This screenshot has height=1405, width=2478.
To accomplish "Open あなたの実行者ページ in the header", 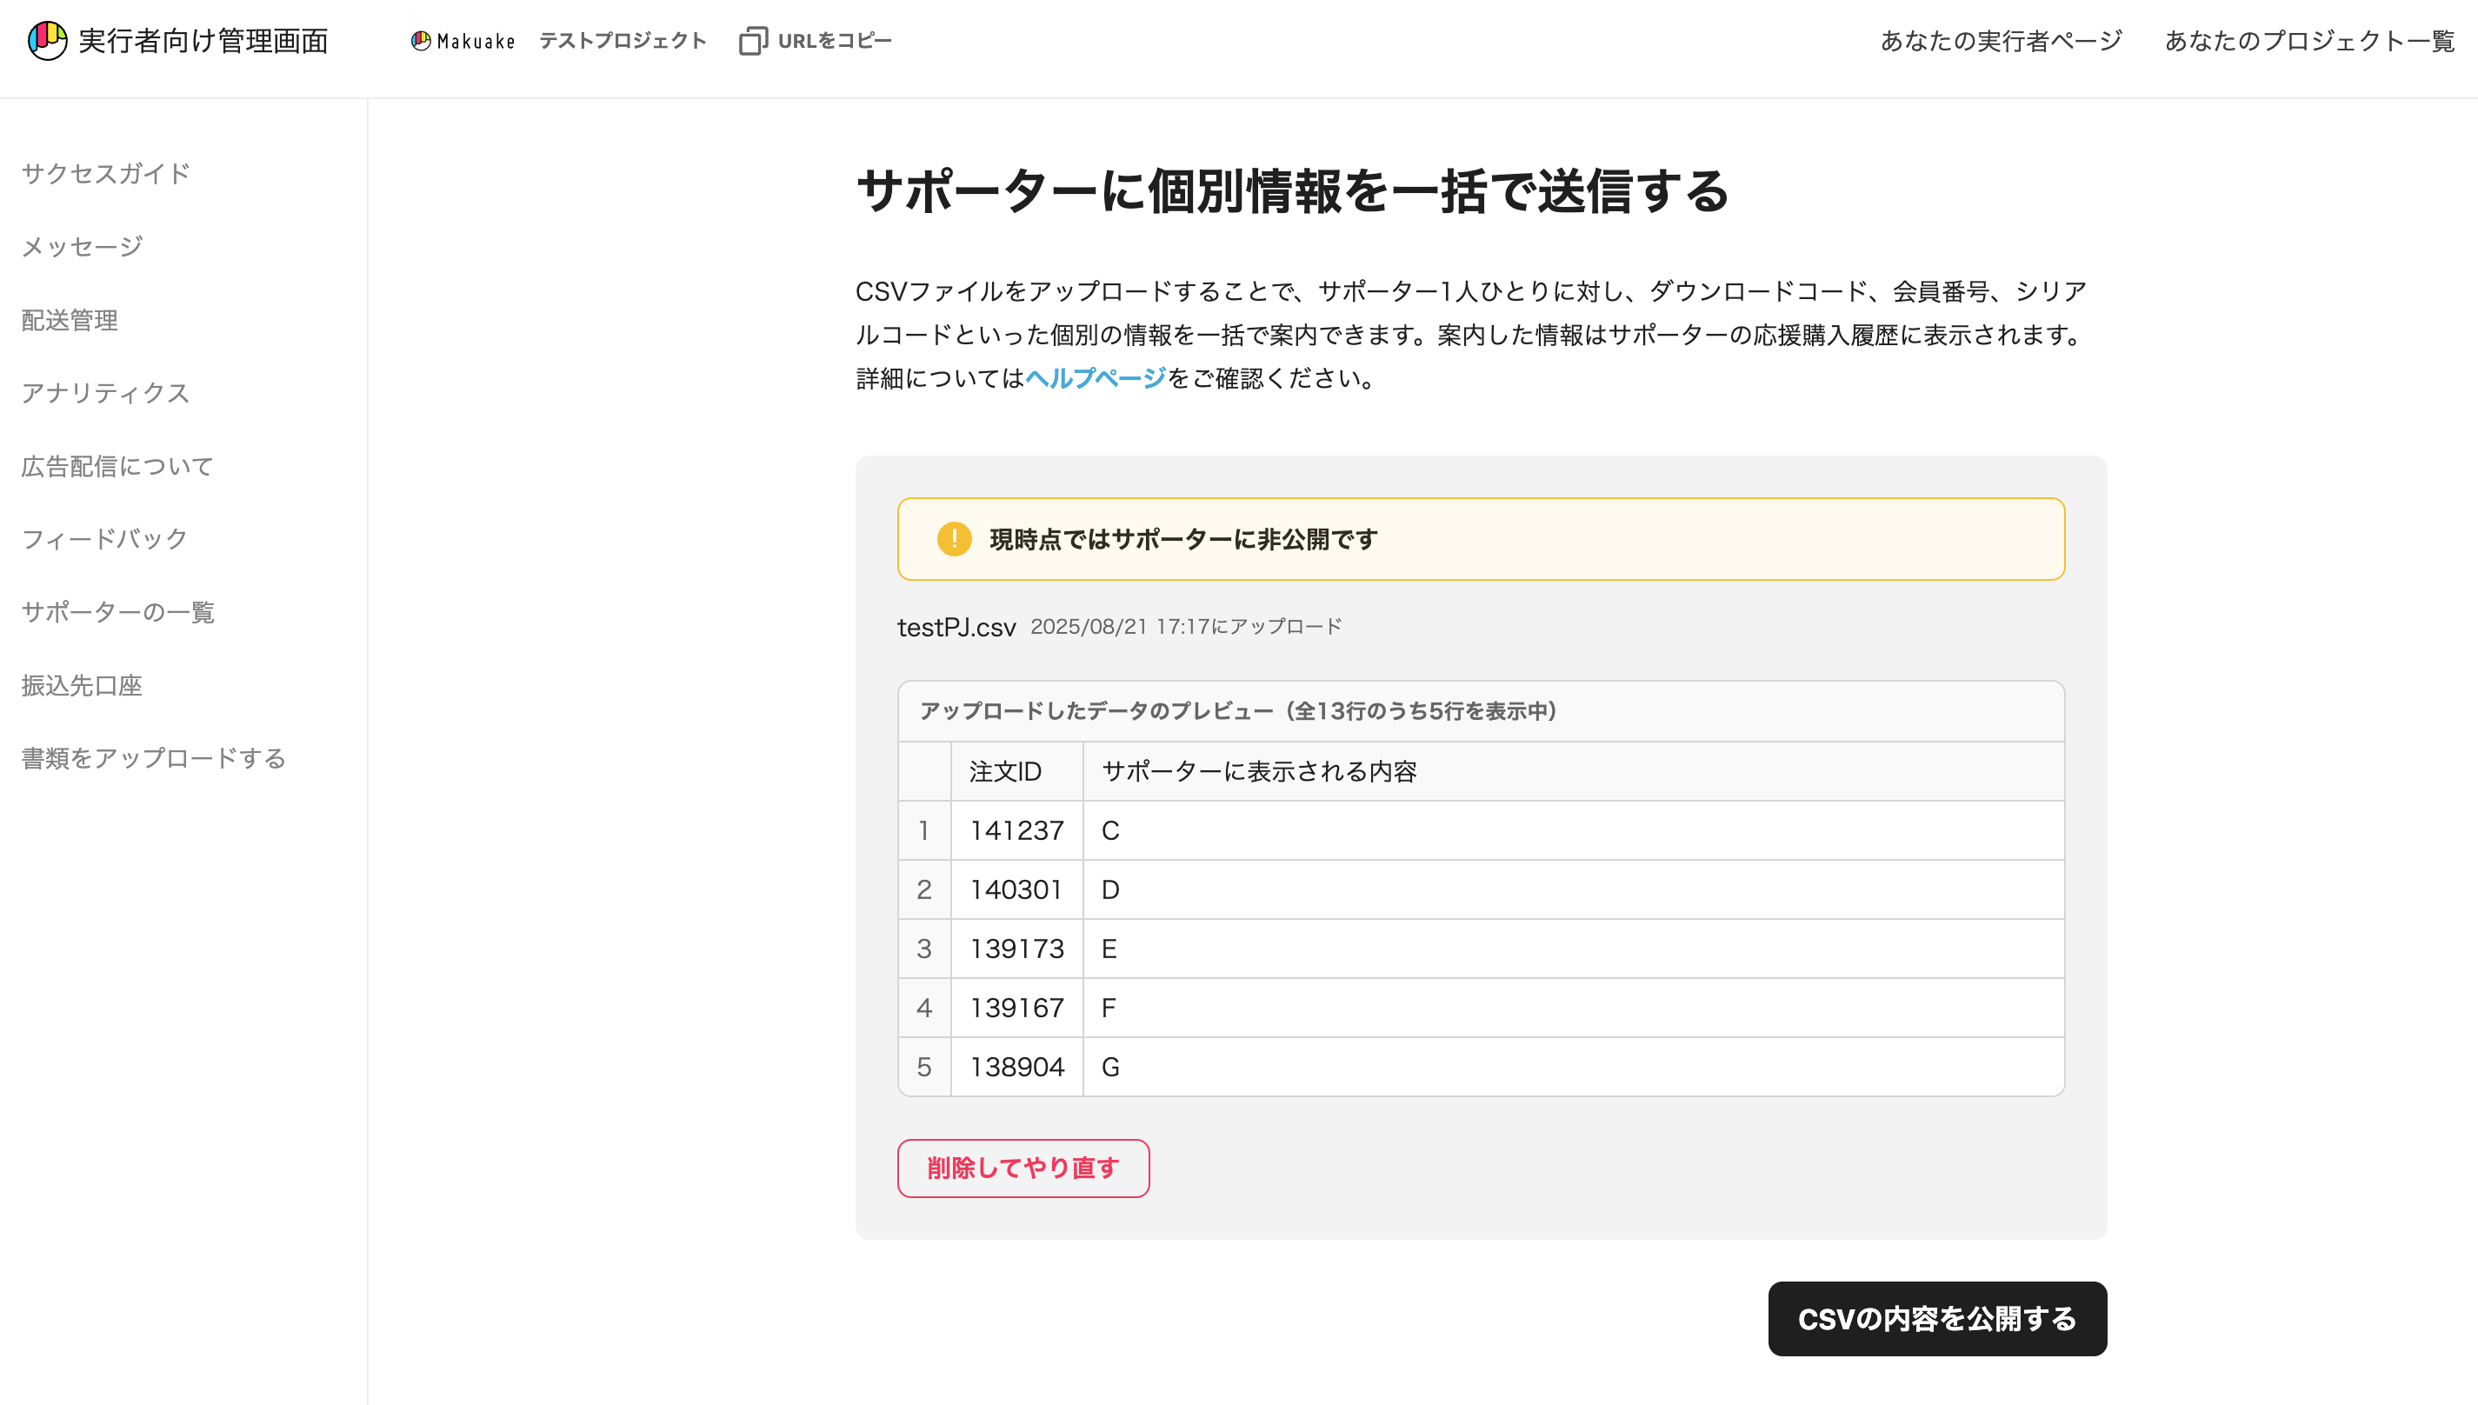I will tap(2001, 41).
